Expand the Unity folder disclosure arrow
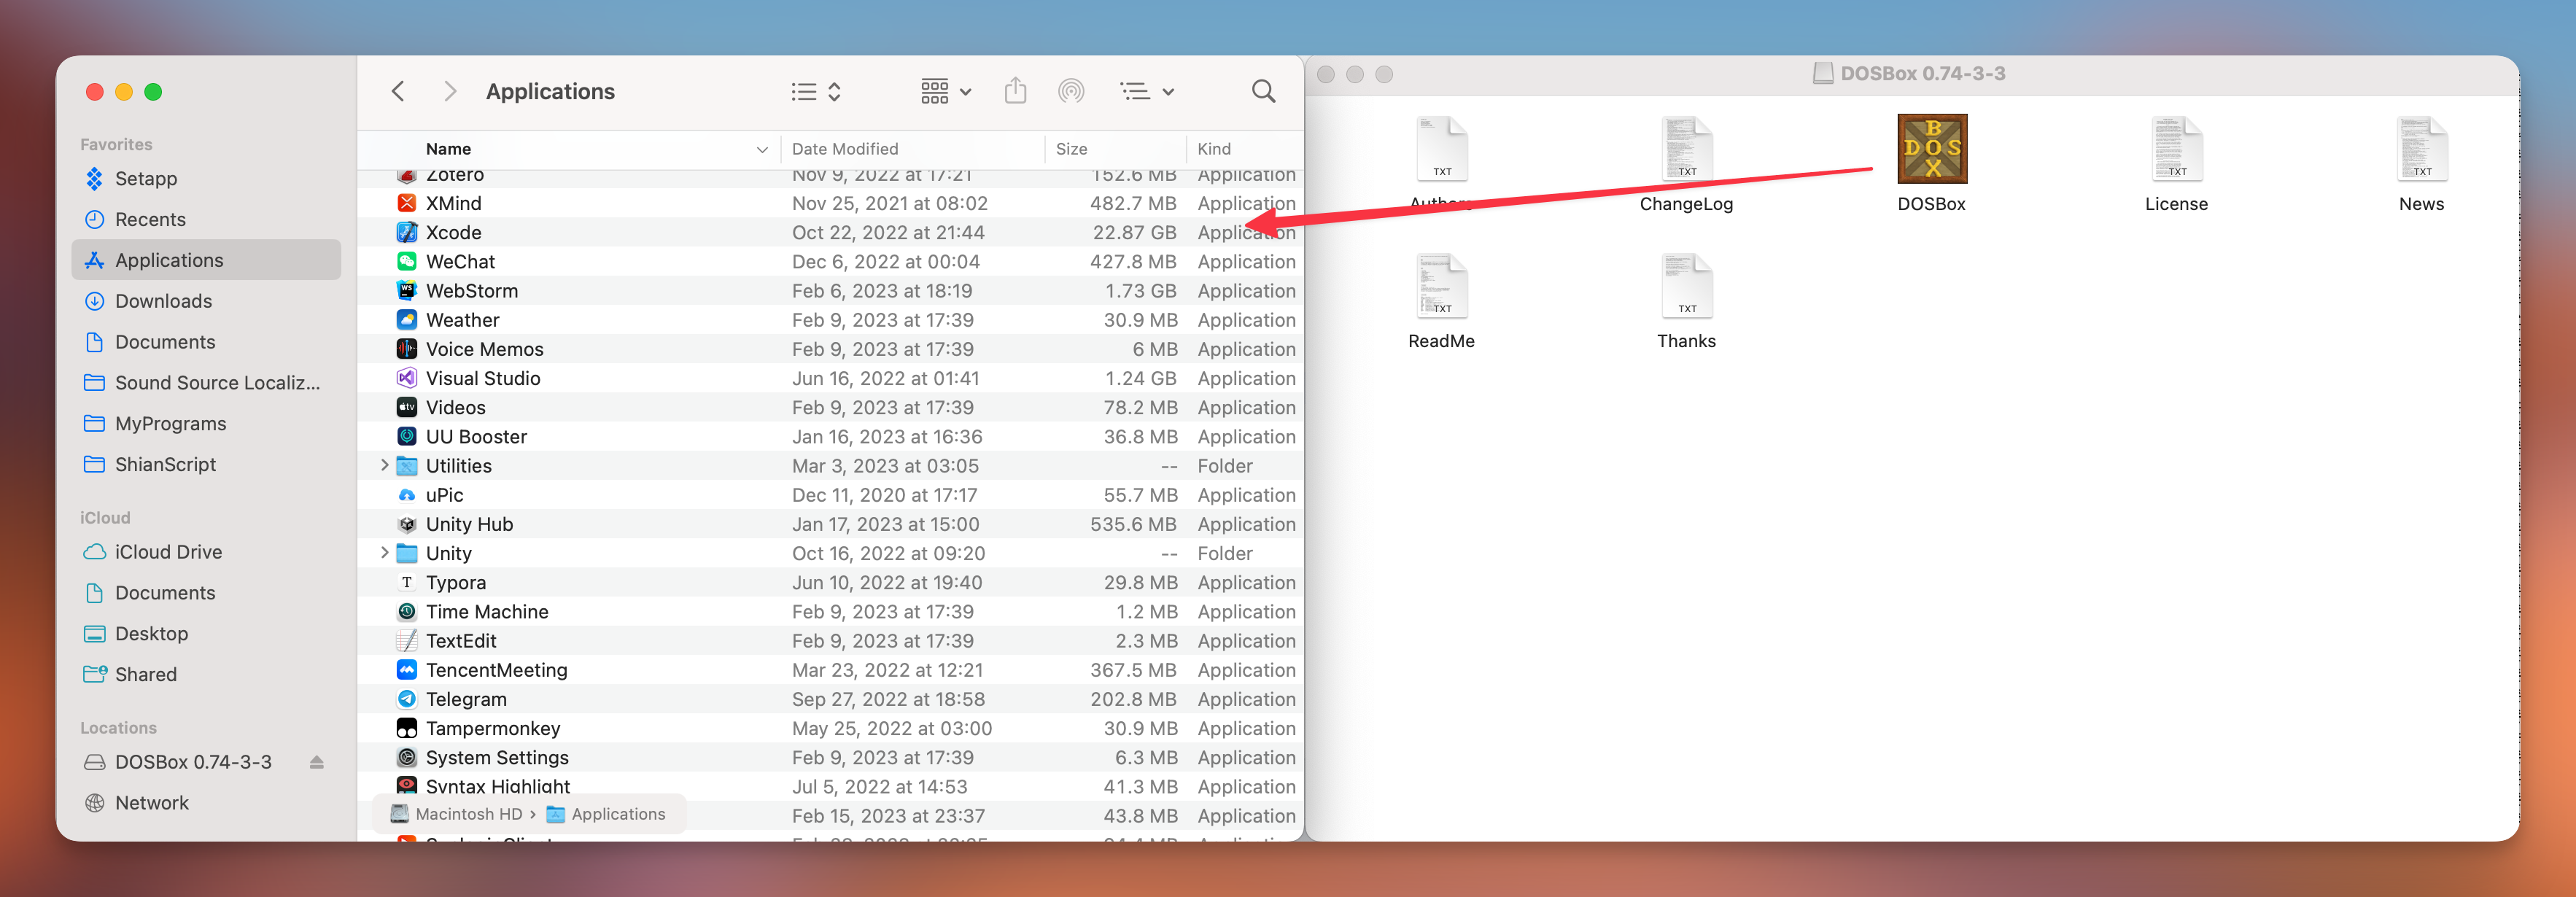This screenshot has width=2576, height=897. pos(384,553)
